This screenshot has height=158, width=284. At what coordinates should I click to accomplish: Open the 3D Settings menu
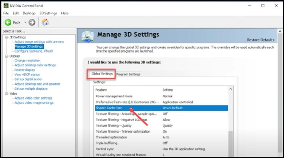tap(48, 13)
